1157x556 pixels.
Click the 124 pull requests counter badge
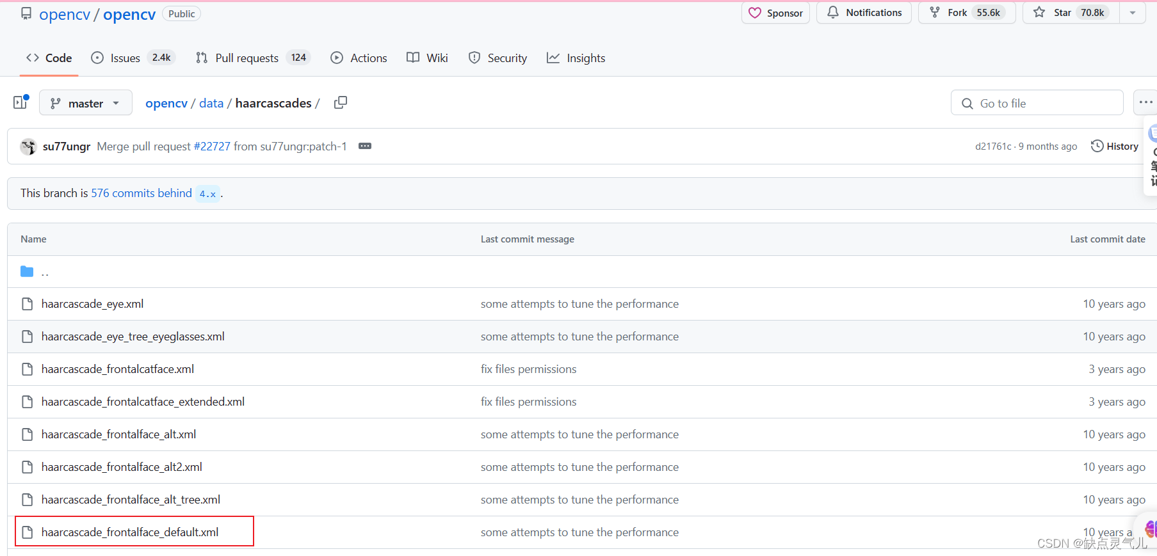(298, 58)
